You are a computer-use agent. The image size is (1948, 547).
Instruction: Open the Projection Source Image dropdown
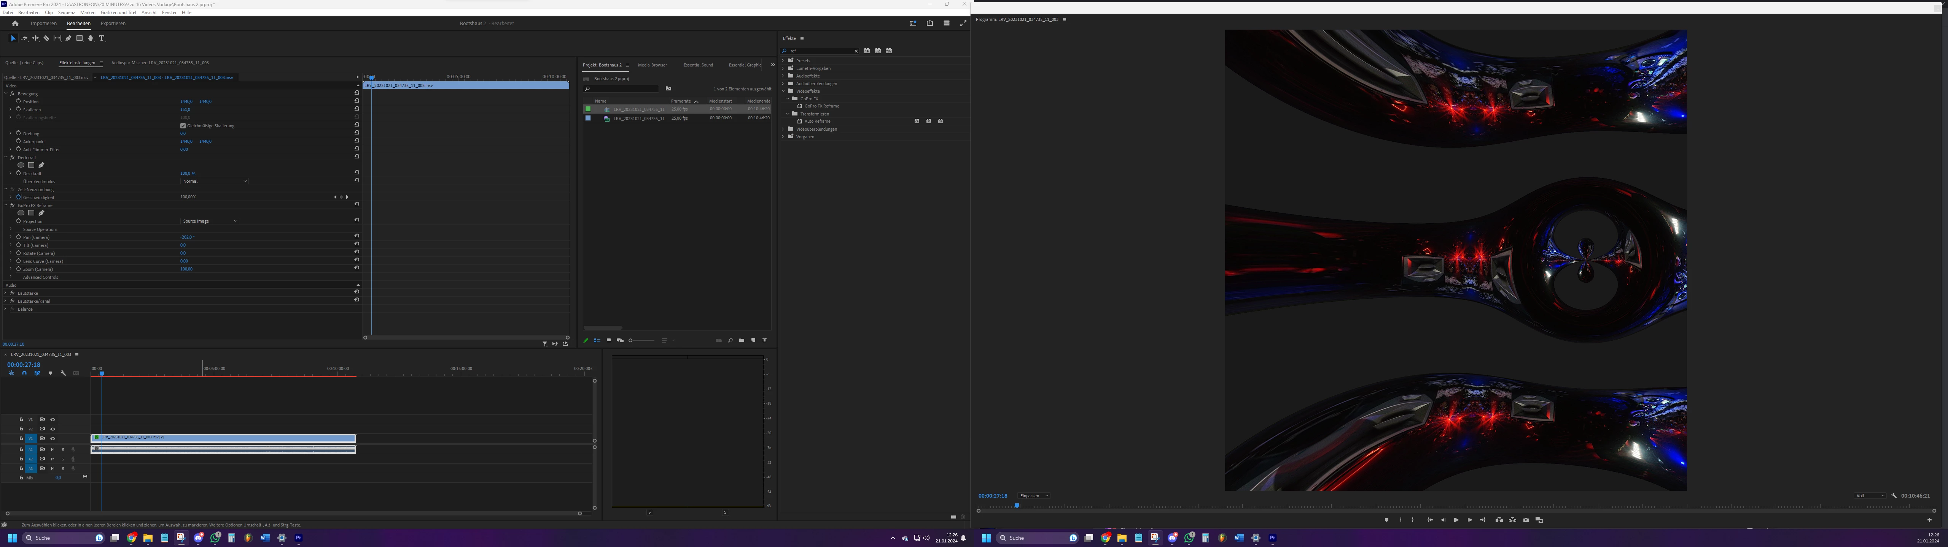click(x=210, y=221)
